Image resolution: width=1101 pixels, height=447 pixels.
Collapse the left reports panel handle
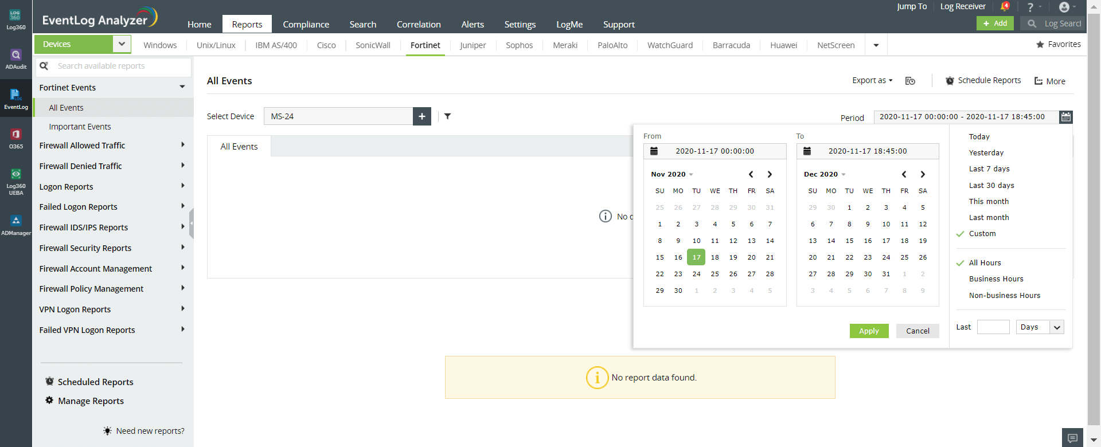pos(191,223)
